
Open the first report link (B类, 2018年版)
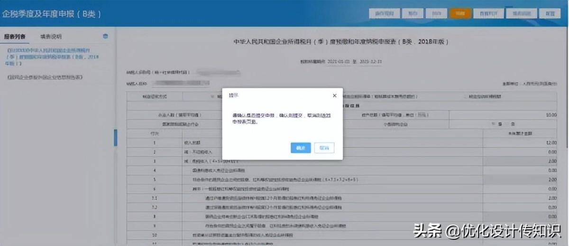pyautogui.click(x=52, y=57)
